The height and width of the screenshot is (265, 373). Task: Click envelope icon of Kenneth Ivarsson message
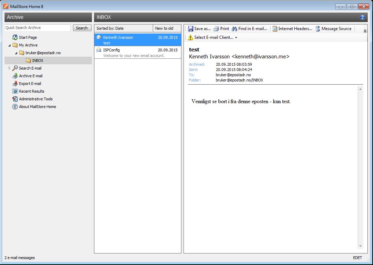[99, 37]
